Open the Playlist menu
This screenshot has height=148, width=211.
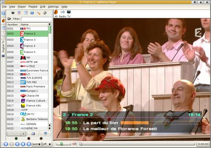(x=33, y=7)
